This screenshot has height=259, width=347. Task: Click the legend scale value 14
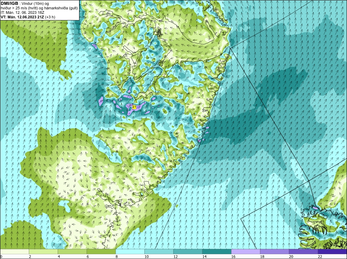204,257
